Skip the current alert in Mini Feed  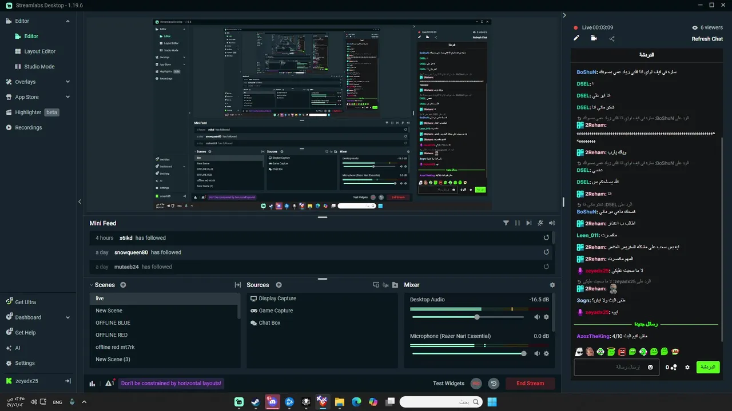pos(529,223)
